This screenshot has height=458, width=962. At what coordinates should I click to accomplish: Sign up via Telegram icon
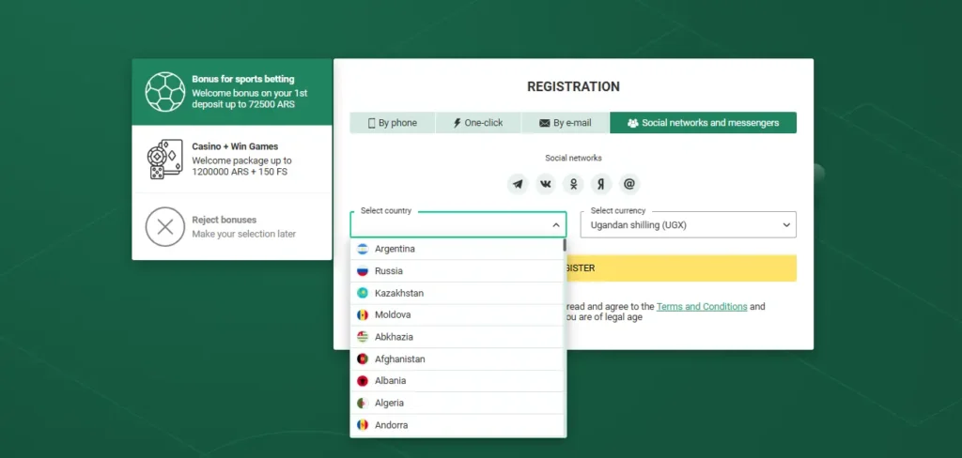coord(518,184)
